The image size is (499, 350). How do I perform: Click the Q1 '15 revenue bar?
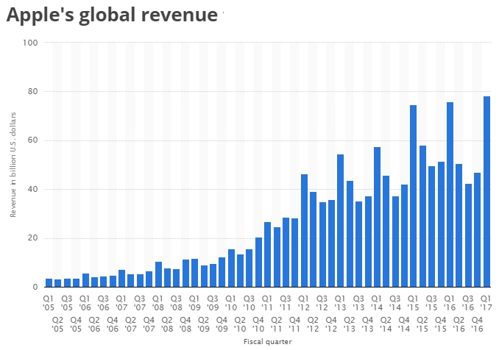pyautogui.click(x=413, y=196)
